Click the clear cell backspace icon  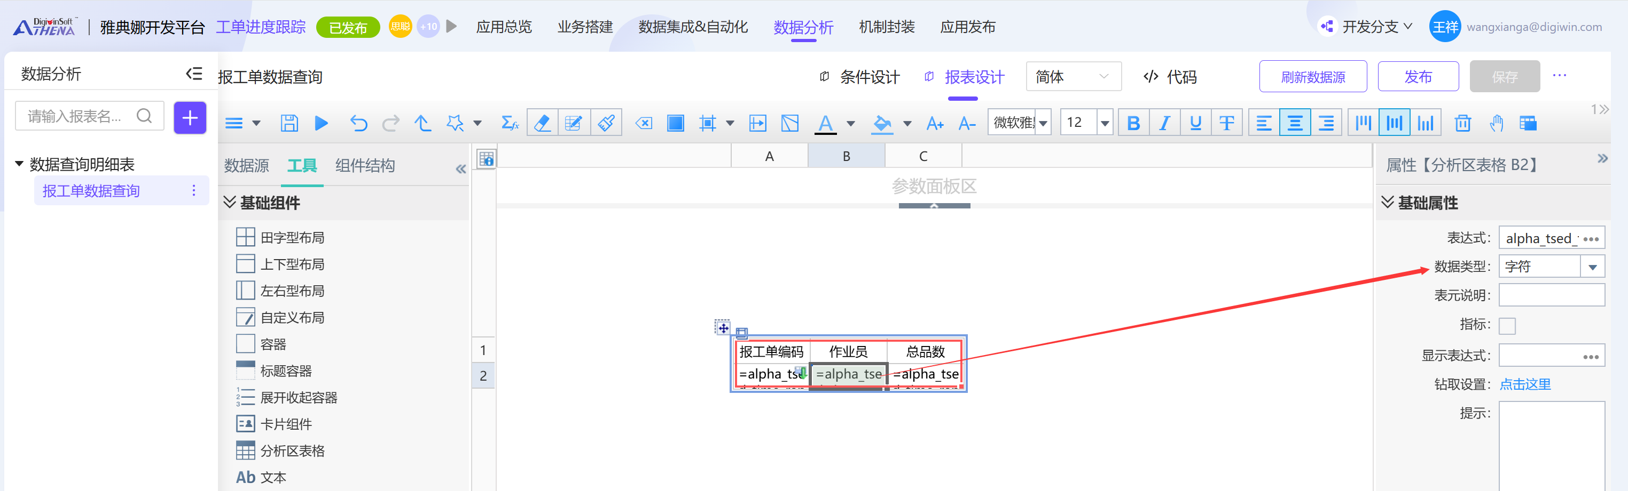click(644, 123)
